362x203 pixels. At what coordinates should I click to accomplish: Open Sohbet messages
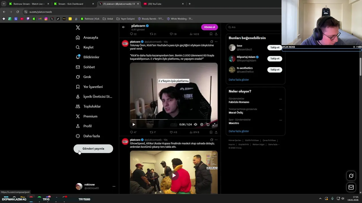pyautogui.click(x=85, y=67)
